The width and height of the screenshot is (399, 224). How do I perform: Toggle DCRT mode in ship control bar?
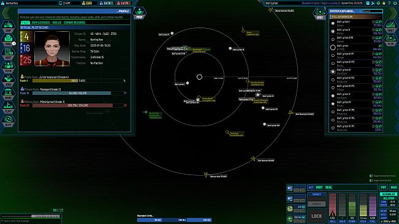(x=319, y=187)
